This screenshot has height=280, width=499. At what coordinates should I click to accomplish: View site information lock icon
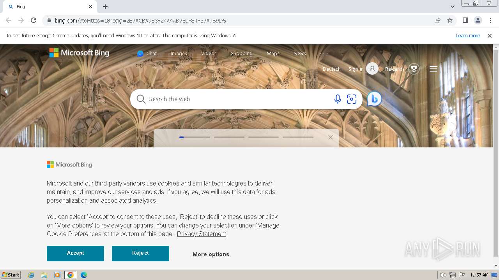coord(49,20)
